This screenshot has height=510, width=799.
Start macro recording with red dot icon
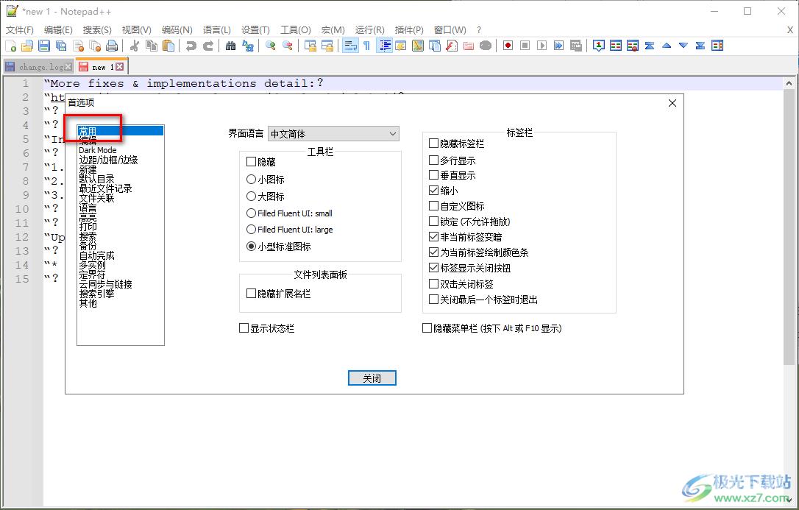click(x=508, y=46)
